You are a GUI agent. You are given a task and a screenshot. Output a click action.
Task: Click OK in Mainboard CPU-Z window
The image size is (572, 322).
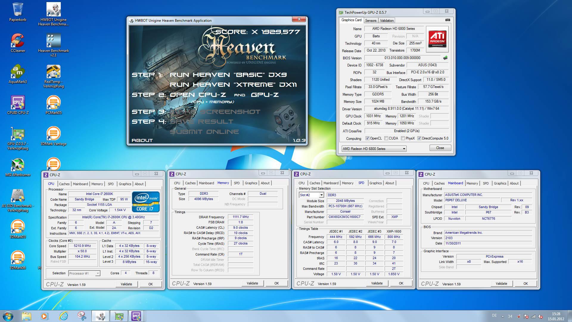coord(526,284)
